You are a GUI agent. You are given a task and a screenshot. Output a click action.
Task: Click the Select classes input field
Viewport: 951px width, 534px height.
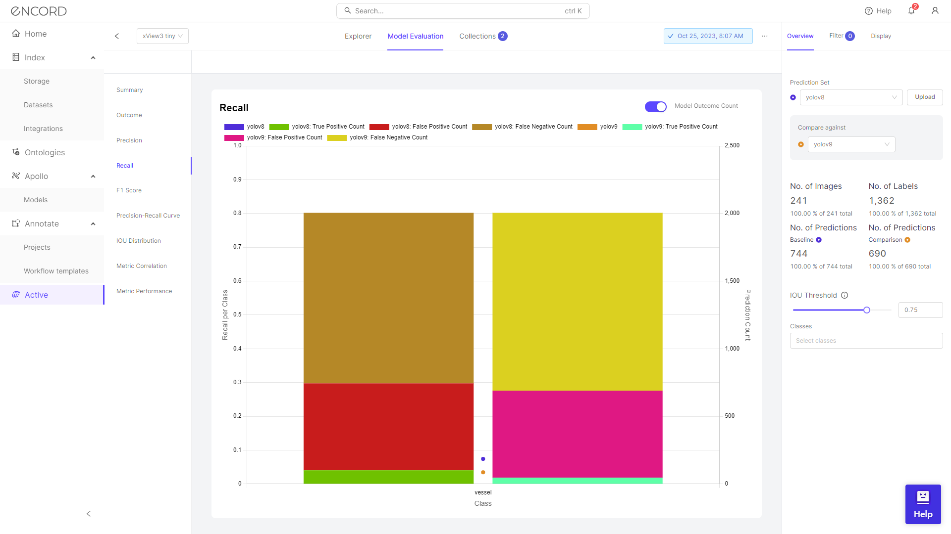(866, 341)
